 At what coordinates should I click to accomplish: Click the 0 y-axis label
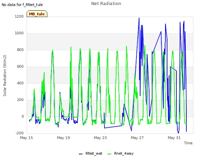point(23,116)
